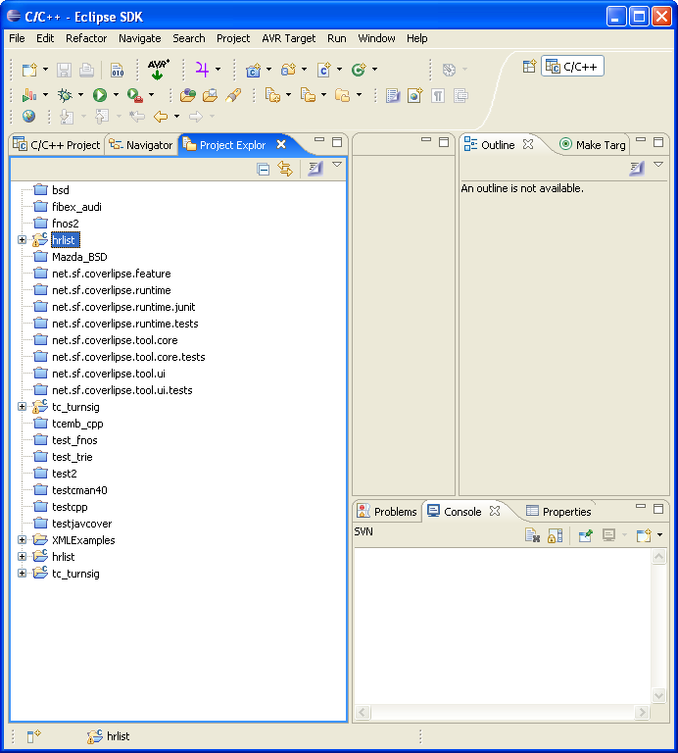Expand the upper tc_turnsig project node

[x=22, y=407]
